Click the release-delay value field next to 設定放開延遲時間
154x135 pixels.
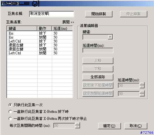pos(129,94)
